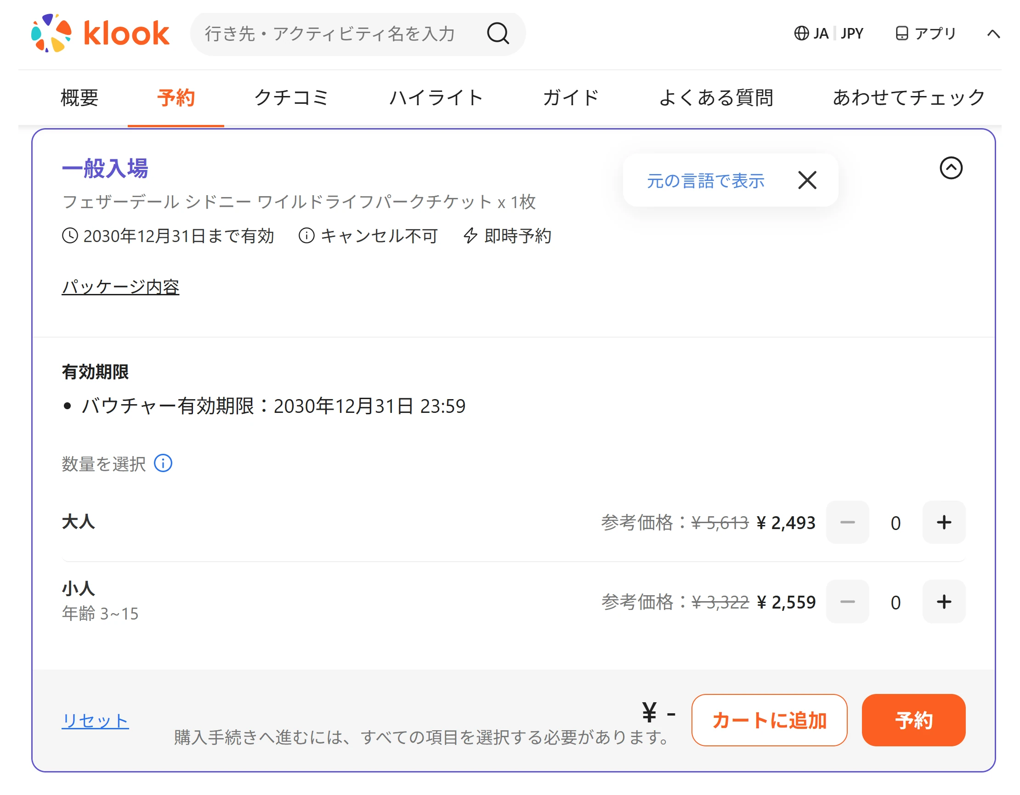
Task: Collapse the 一般入場 package card
Action: 951,168
